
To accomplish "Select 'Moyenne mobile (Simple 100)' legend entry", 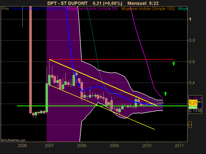I will tap(148, 9).
